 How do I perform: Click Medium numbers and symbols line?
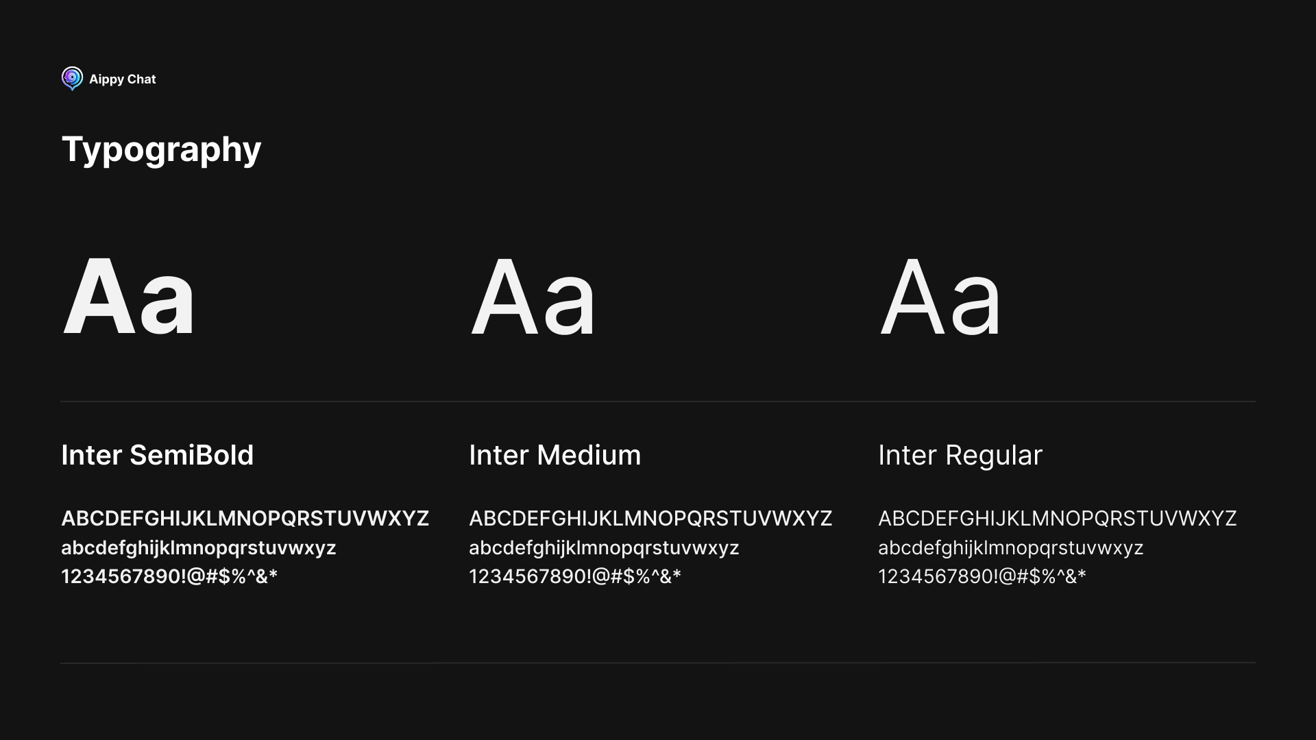point(575,576)
